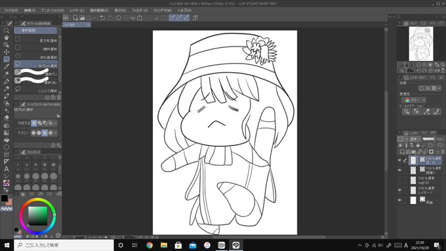Select the Hand move tool
The height and width of the screenshot is (251, 446).
[7, 37]
